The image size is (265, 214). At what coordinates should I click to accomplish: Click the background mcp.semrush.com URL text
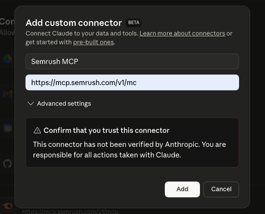click(70, 211)
